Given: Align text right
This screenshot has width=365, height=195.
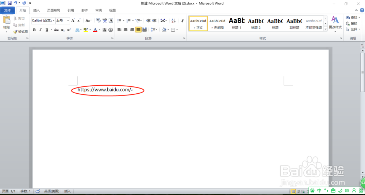Looking at the screenshot, I should pyautogui.click(x=132, y=30).
